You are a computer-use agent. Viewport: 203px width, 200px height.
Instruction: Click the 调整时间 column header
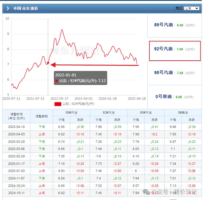(16, 116)
